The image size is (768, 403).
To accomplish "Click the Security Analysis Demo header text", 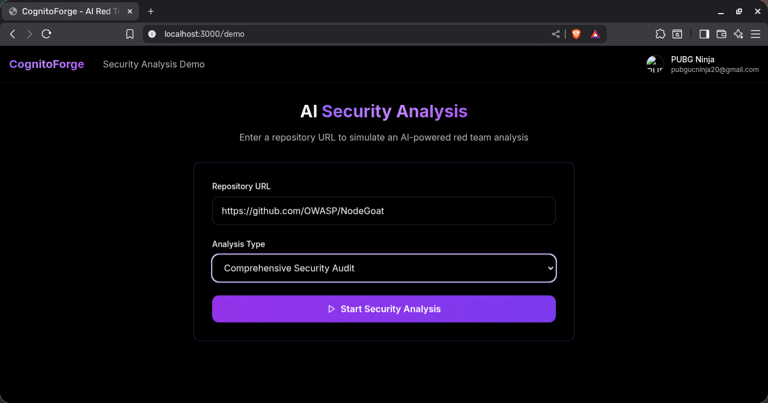I will 154,64.
